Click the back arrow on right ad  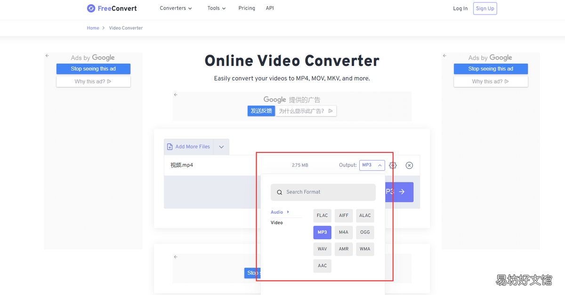[444, 56]
